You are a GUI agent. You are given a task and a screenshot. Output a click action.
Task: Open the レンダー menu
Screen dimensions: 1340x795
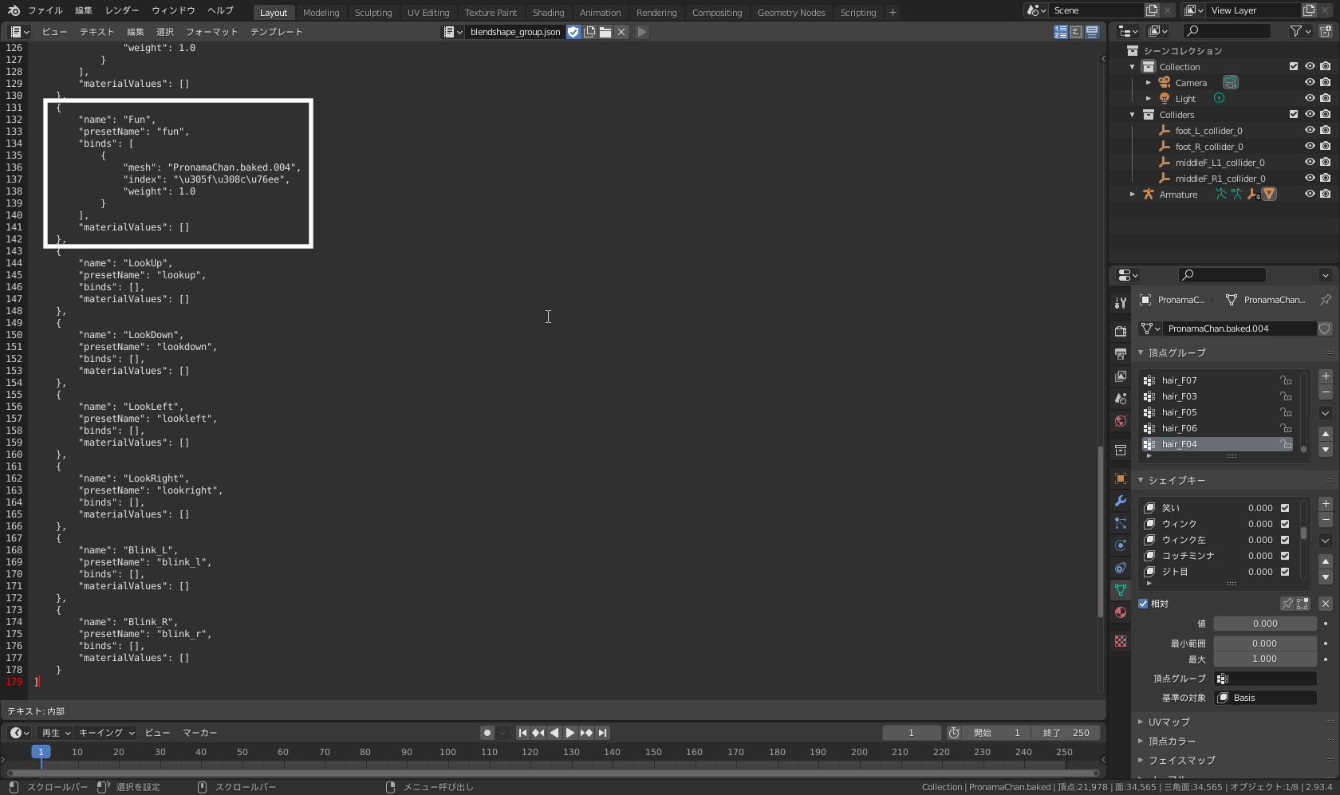(x=122, y=11)
